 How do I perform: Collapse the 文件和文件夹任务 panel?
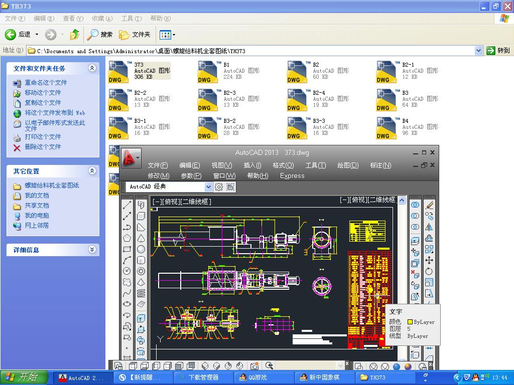[x=92, y=68]
